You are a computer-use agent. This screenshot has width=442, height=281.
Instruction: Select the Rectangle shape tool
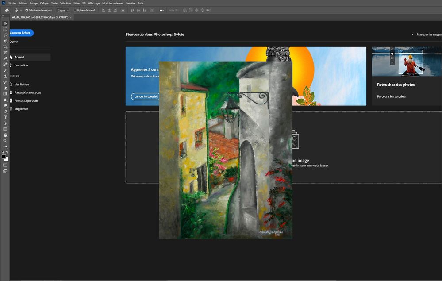[5, 129]
